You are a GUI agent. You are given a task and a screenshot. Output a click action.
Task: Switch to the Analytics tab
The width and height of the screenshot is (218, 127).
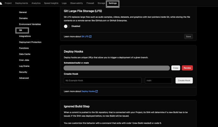coord(36,3)
